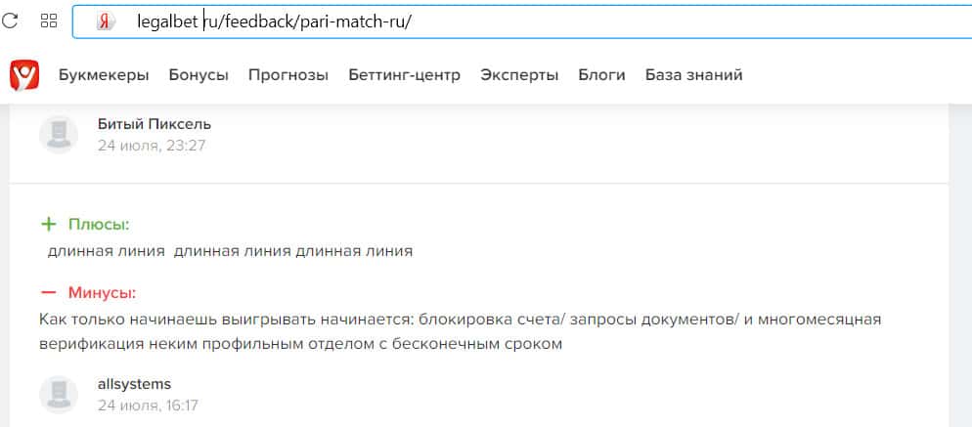Viewport: 972px width, 427px height.
Task: Go to the Бонусы section
Action: (199, 75)
